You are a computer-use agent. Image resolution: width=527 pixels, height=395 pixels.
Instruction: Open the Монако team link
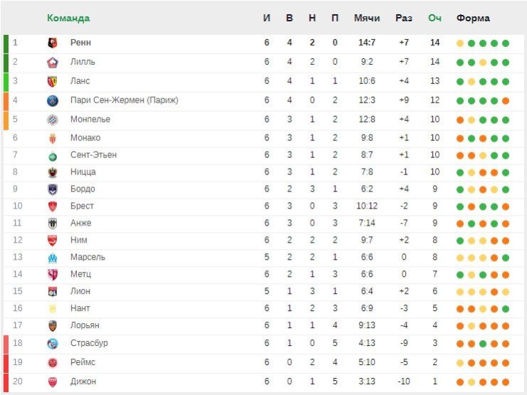(x=85, y=137)
